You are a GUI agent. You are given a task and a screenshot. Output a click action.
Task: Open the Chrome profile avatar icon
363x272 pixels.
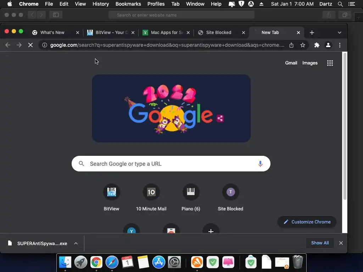coord(328,45)
